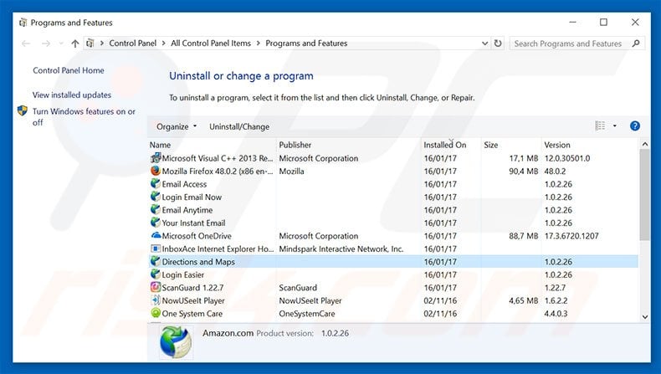Click the Directions and Maps icon
661x374 pixels.
coord(156,261)
